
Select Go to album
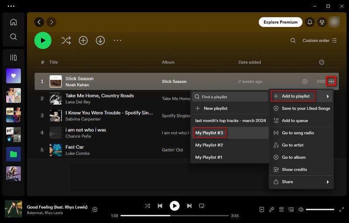click(x=301, y=158)
